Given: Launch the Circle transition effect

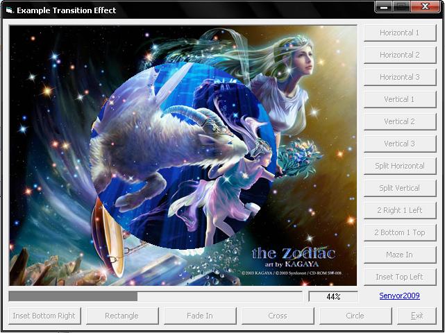Looking at the screenshot, I should point(355,316).
